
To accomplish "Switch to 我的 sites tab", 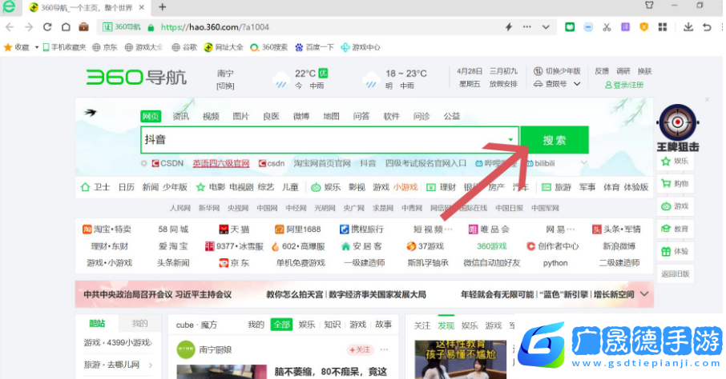I will [139, 324].
